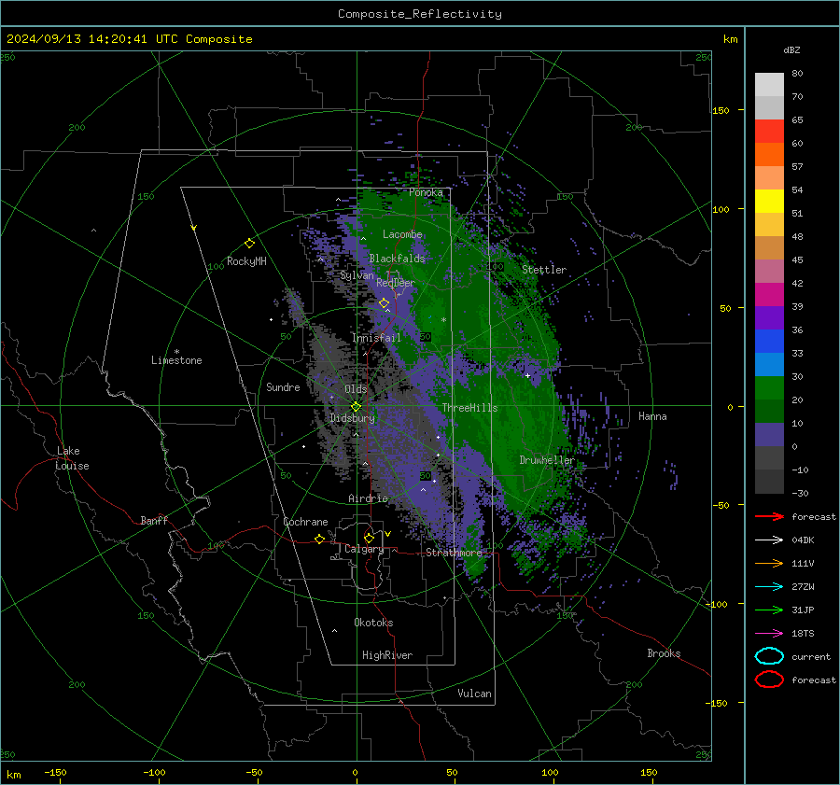This screenshot has width=840, height=785.
Task: Click the Innisfail town label
Action: pos(376,338)
